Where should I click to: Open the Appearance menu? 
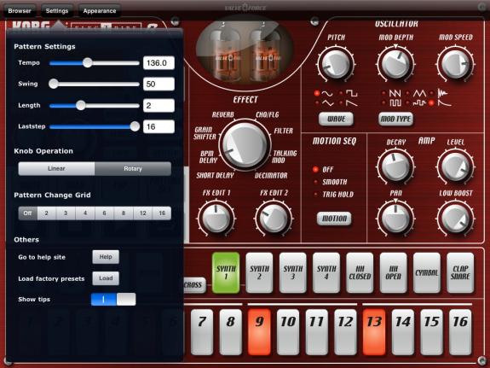[100, 10]
